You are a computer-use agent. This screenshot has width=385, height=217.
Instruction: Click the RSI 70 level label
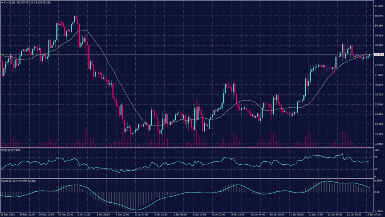(x=375, y=157)
